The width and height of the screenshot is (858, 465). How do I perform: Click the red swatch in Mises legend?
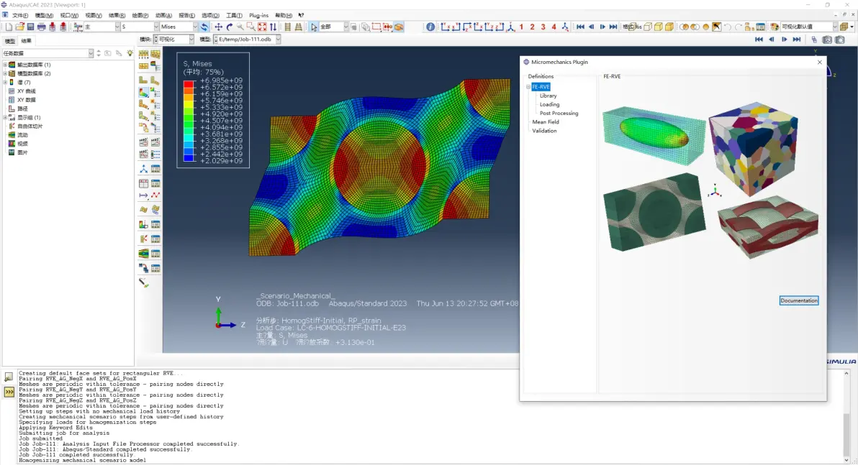[189, 84]
